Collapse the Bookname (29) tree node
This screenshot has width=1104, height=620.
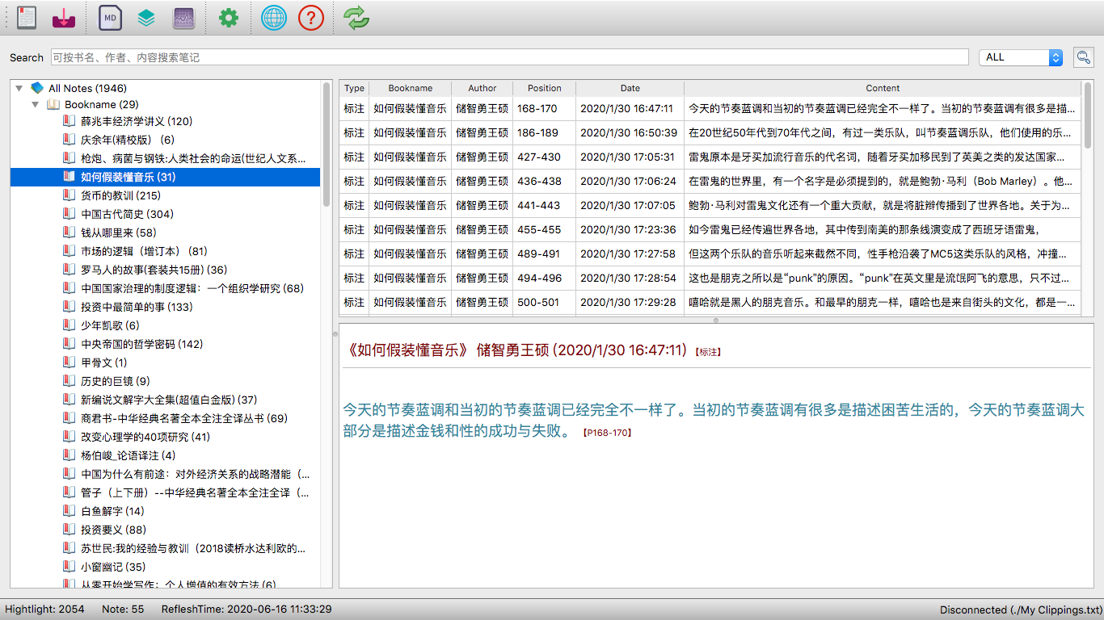click(x=36, y=104)
